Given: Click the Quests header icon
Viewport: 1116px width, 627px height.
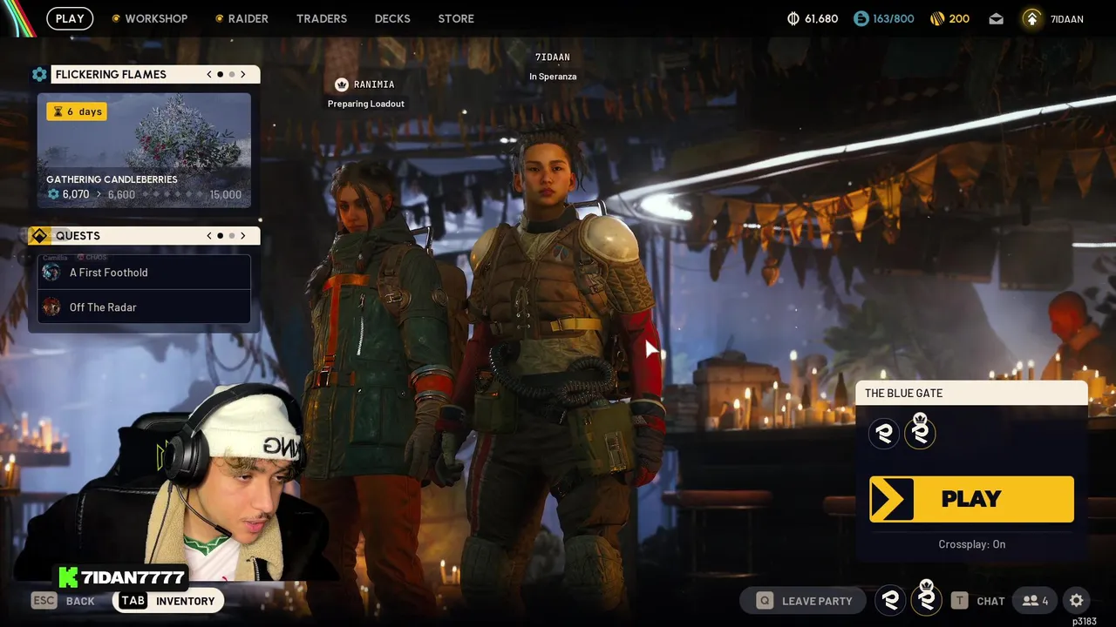Looking at the screenshot, I should point(39,236).
